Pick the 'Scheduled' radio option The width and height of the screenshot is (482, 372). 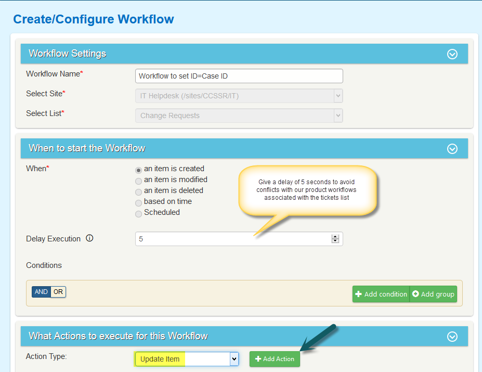[x=138, y=213]
